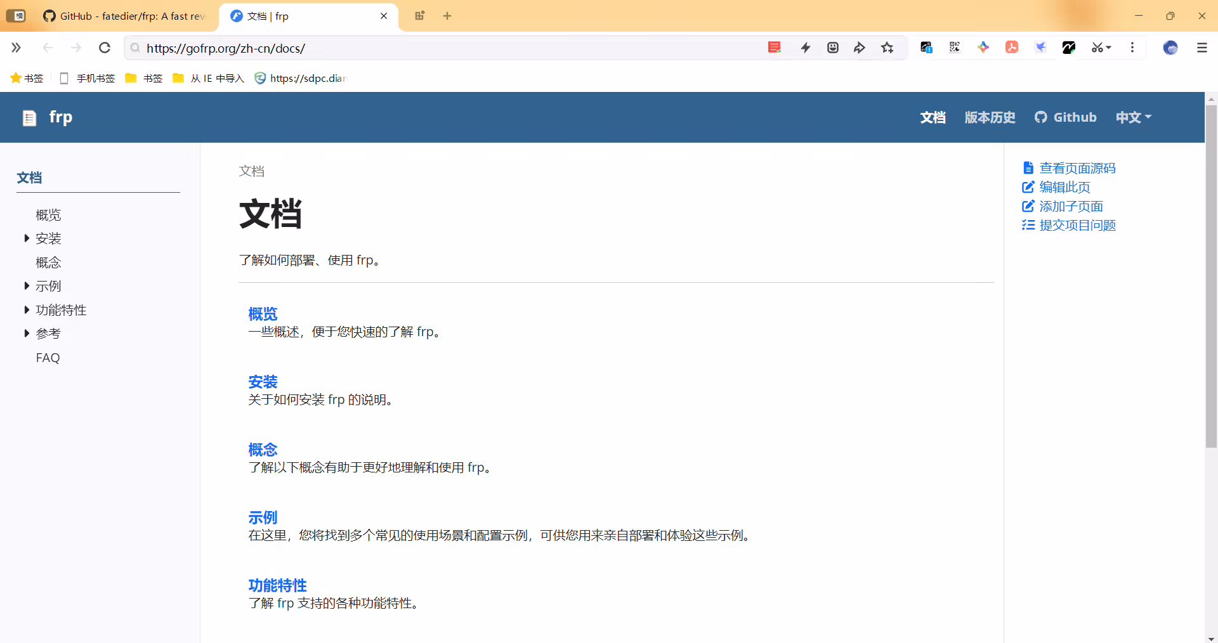Reload the page with the refresh icon
1218x643 pixels.
coord(105,48)
